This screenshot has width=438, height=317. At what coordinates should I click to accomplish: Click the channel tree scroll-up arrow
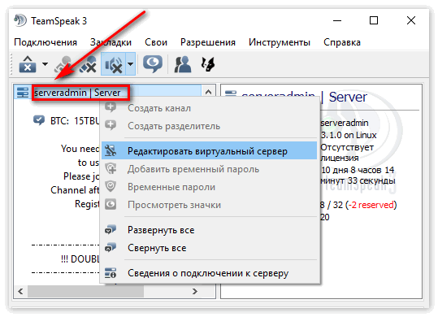pyautogui.click(x=208, y=92)
